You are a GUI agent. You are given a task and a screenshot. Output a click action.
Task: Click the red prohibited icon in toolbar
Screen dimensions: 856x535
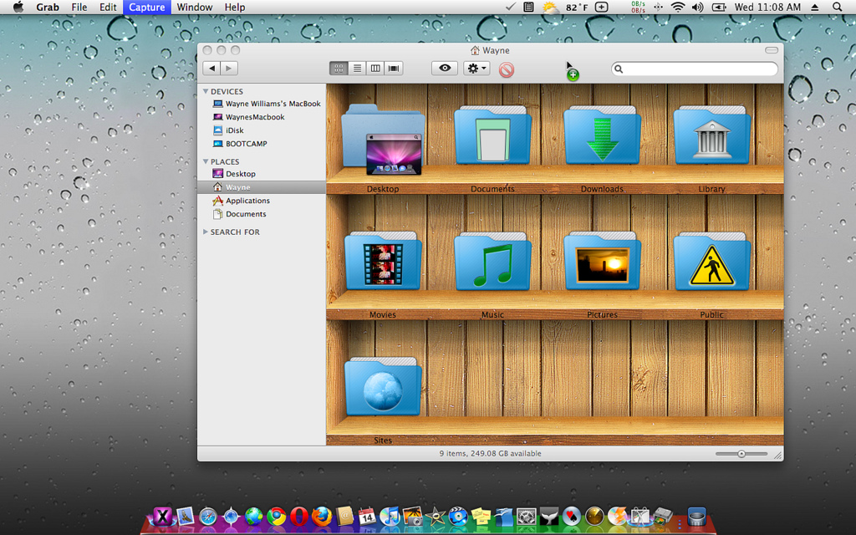[x=507, y=70]
